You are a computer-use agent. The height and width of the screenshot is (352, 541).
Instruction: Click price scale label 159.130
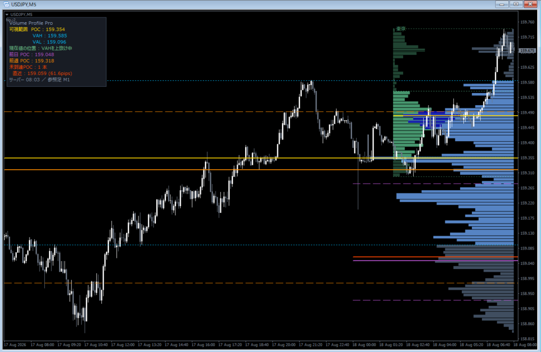(x=527, y=233)
